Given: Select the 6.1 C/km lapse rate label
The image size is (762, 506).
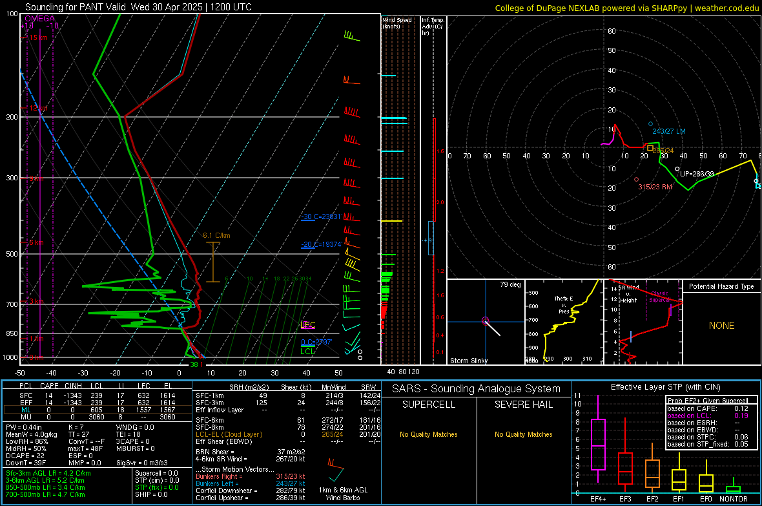Looking at the screenshot, I should [x=217, y=235].
